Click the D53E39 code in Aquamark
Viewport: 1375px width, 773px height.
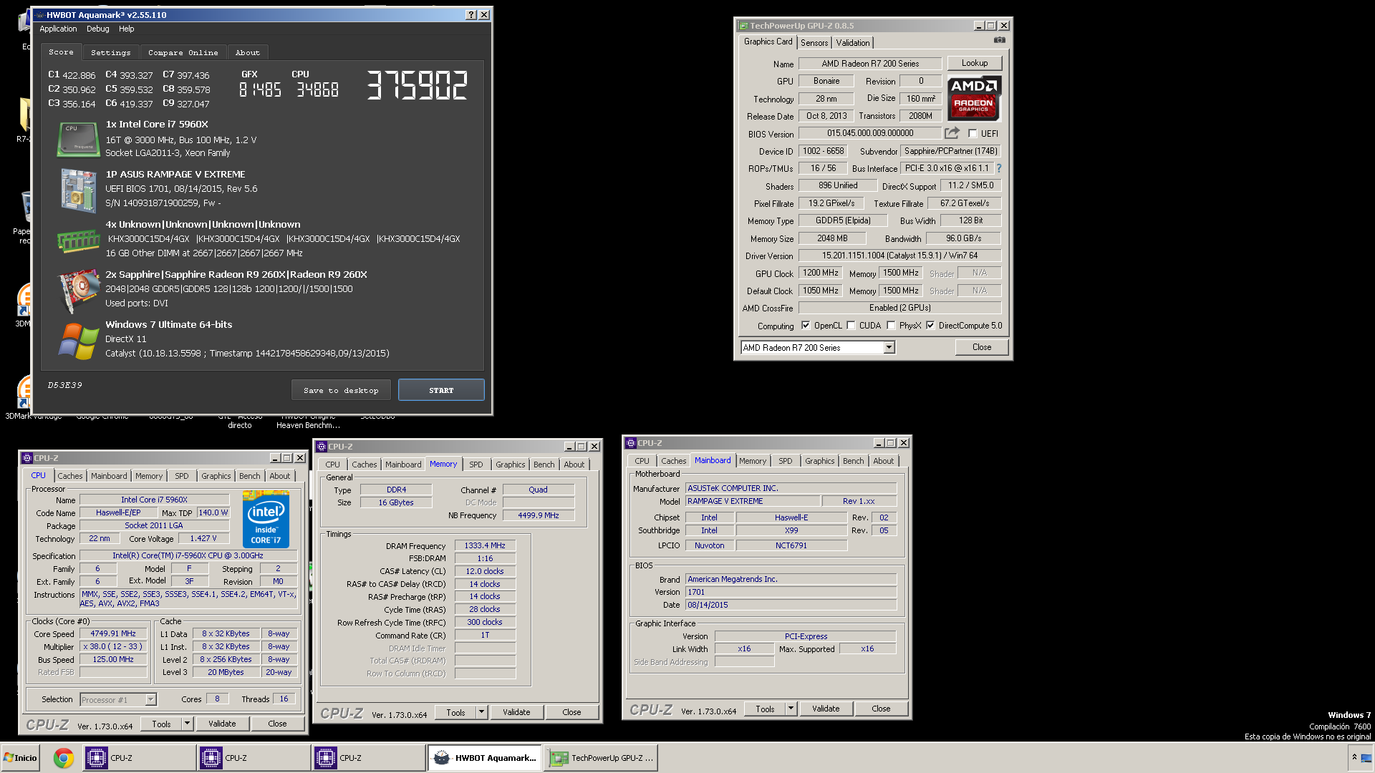(x=65, y=385)
